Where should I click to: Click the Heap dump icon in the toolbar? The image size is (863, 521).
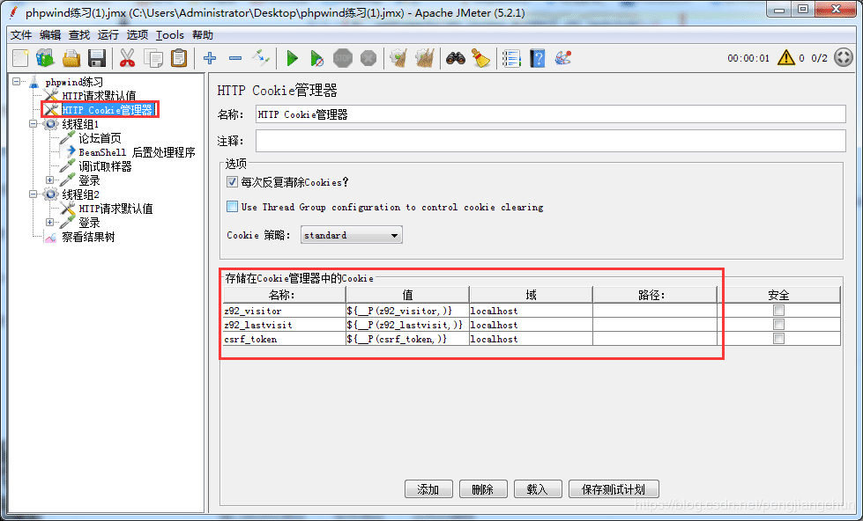[x=563, y=58]
